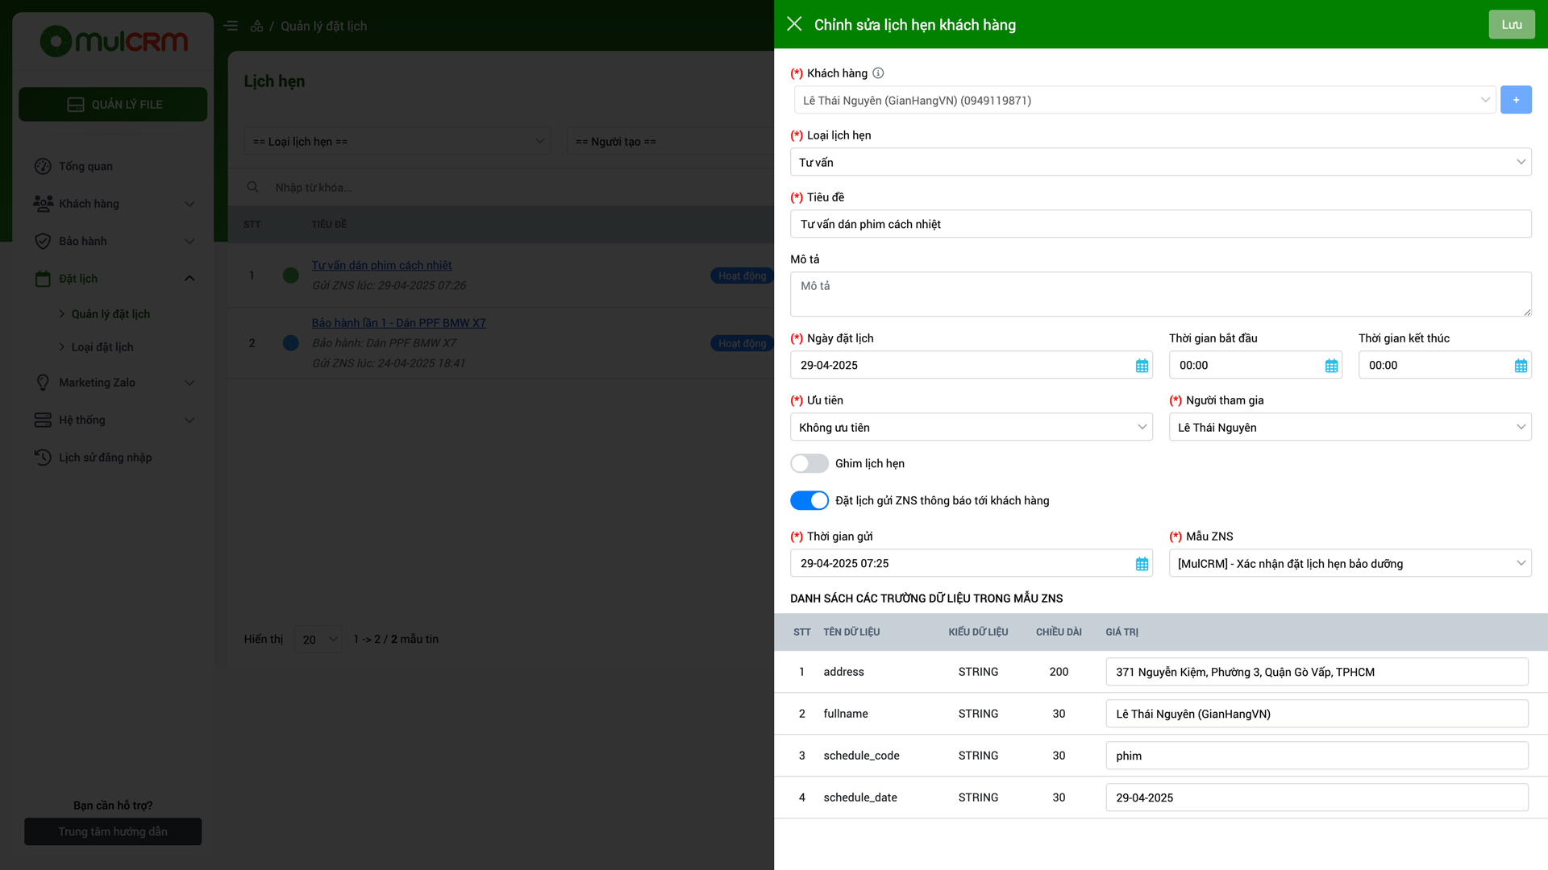Select Marketing Zalo in the sidebar
This screenshot has width=1548, height=870.
[x=97, y=383]
